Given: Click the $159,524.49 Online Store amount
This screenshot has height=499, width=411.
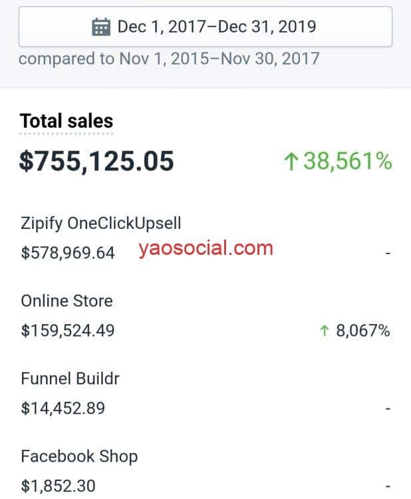Looking at the screenshot, I should 68,330.
